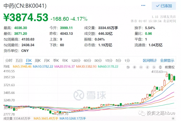Select the 年K chart tab
181x121 pixels.
coord(65,60)
